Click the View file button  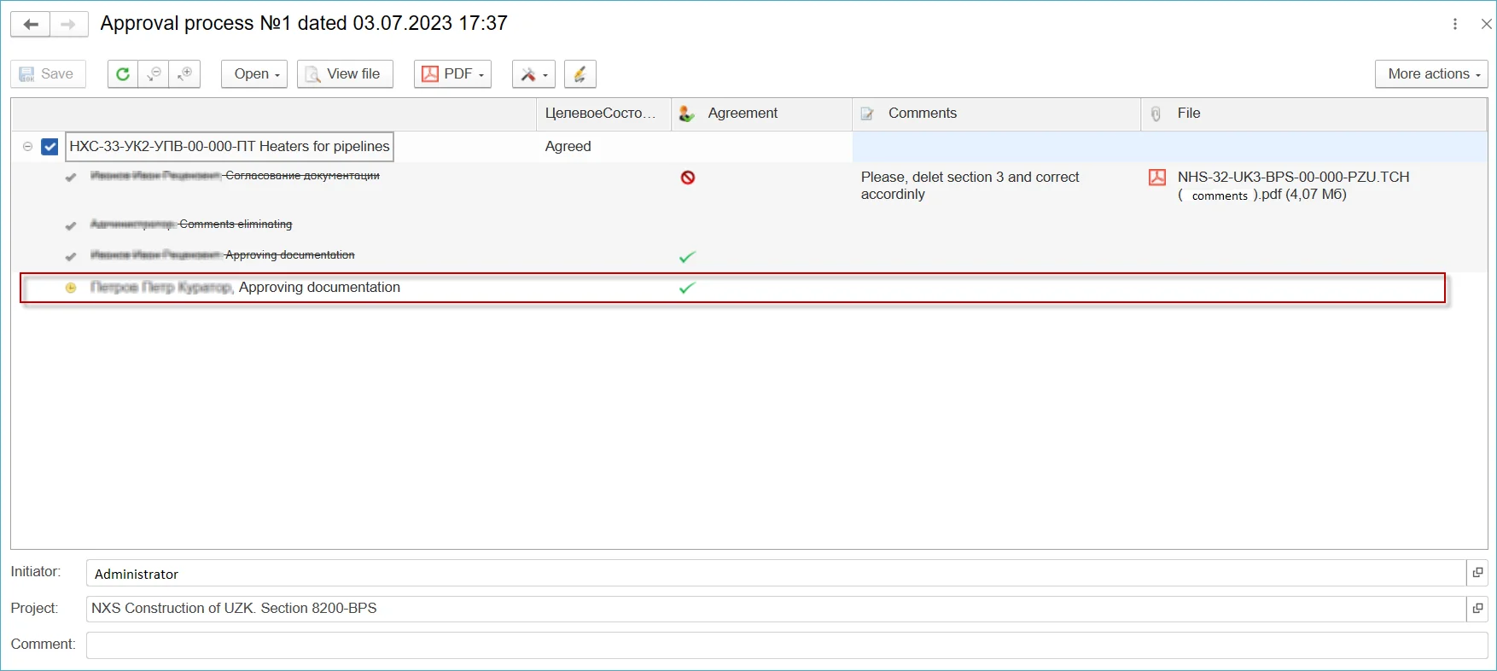point(345,74)
